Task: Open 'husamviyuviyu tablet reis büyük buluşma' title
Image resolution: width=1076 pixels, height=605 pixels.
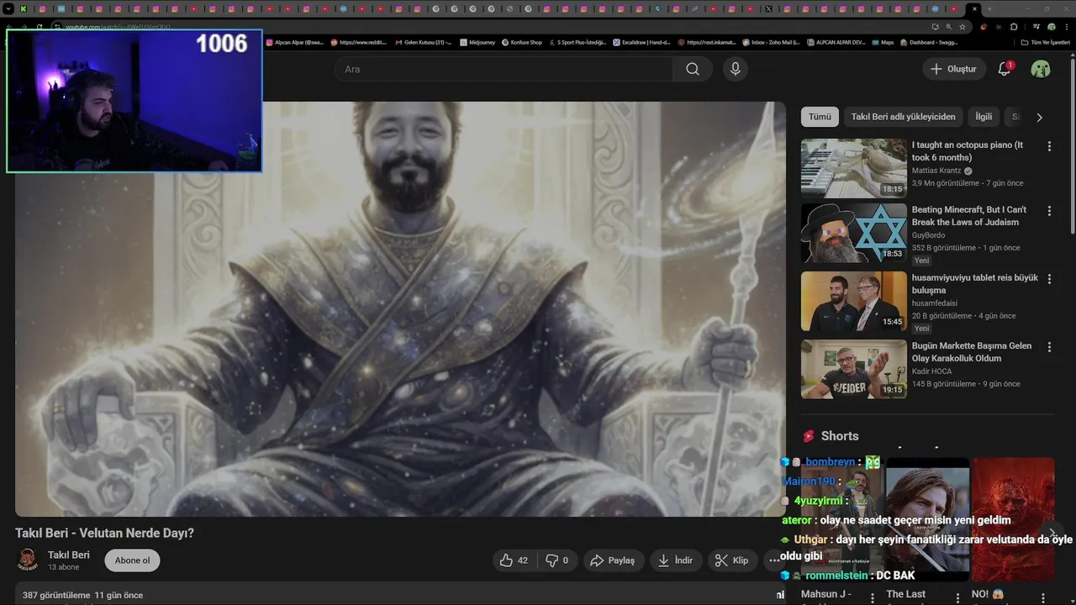Action: coord(975,284)
